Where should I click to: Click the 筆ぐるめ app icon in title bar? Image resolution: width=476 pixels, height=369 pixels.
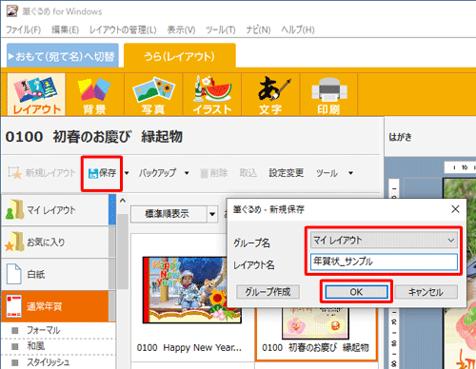[12, 10]
